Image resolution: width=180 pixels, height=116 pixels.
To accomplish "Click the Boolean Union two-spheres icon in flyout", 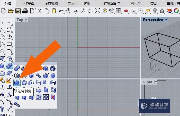I will pyautogui.click(x=17, y=68).
